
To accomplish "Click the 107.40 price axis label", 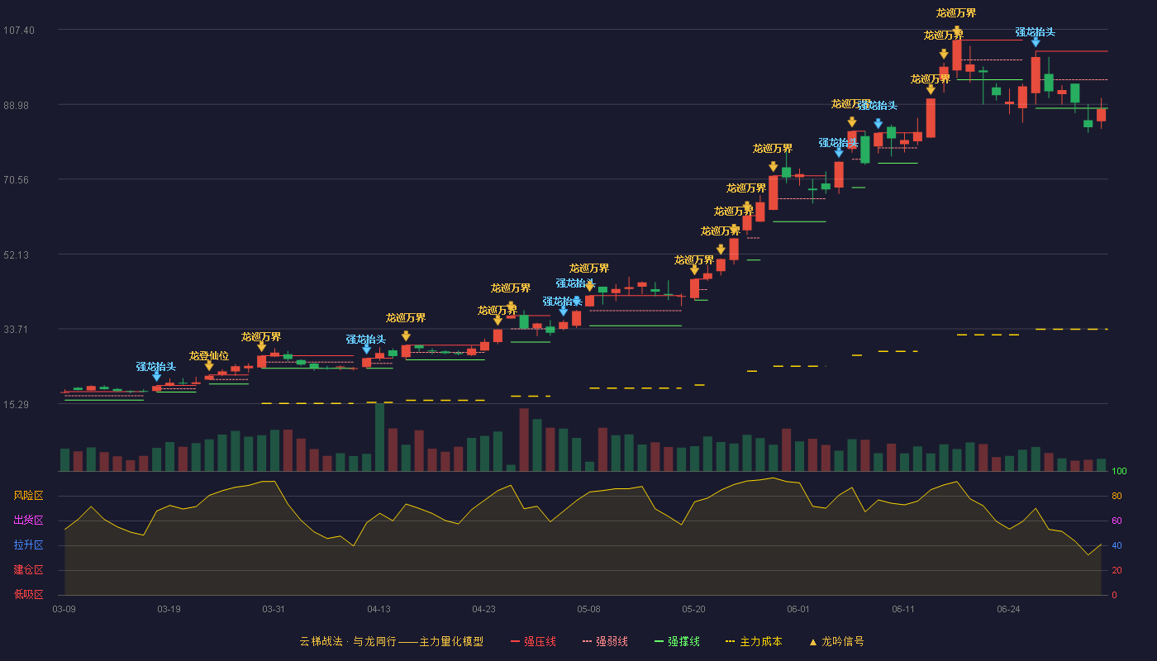I will pos(19,31).
